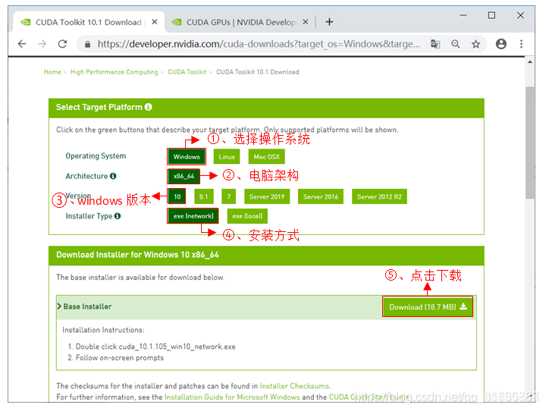
Task: Minimize the browser window
Action: 463,15
